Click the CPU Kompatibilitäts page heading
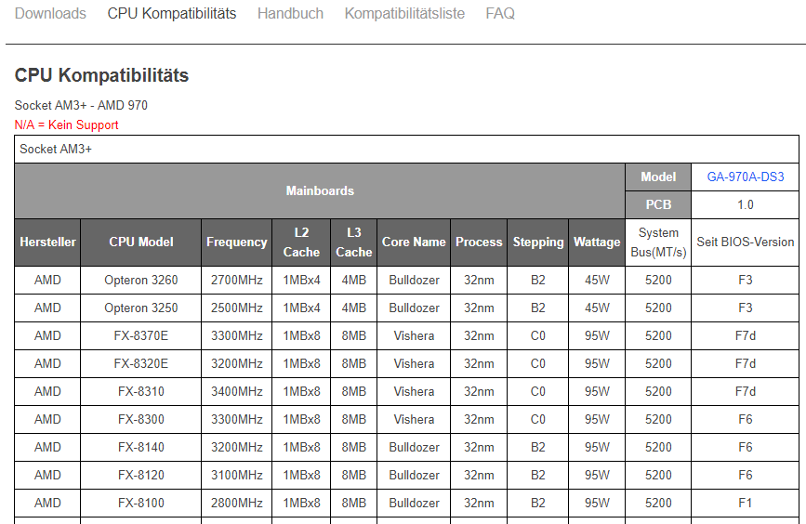Screen dimensions: 806x524 coord(101,75)
